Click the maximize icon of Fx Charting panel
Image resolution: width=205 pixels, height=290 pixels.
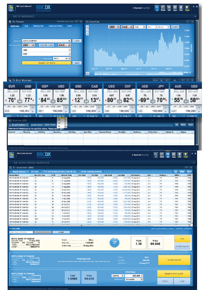click(x=192, y=22)
